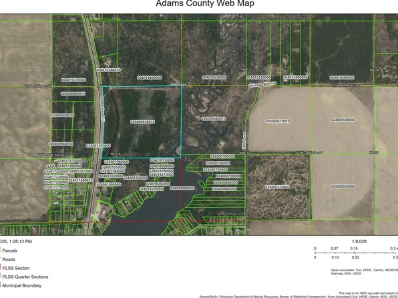Screen dimensions: 398x298
Task: Click parcel label 024017240000
Action: coord(56,172)
